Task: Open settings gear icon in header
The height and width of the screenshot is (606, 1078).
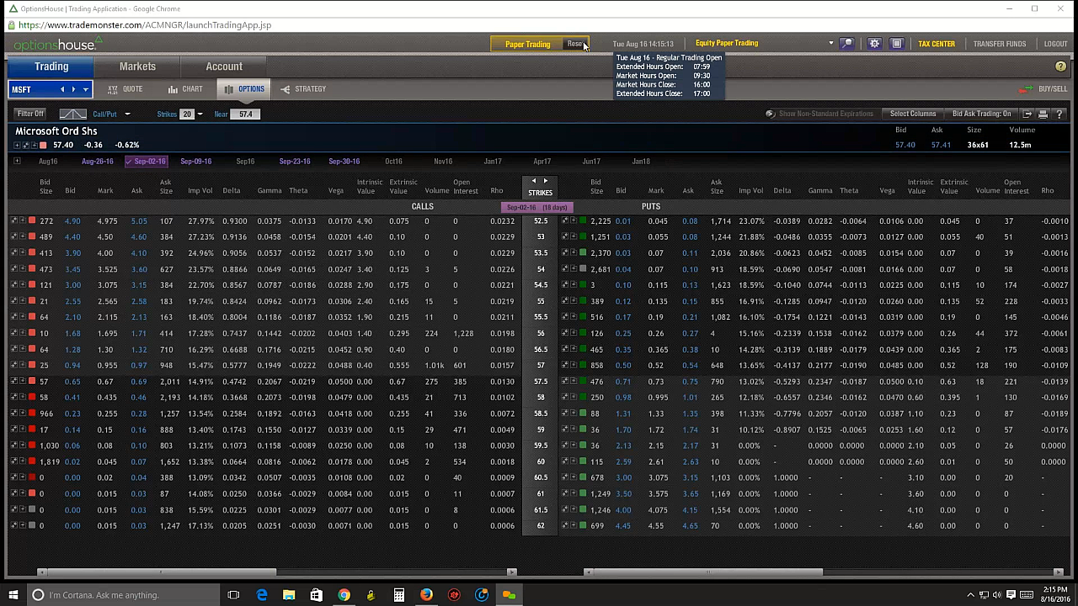Action: (x=874, y=44)
